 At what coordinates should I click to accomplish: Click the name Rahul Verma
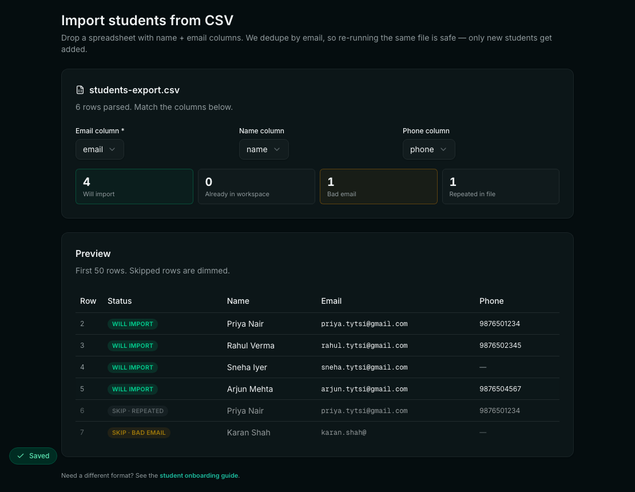pyautogui.click(x=251, y=346)
